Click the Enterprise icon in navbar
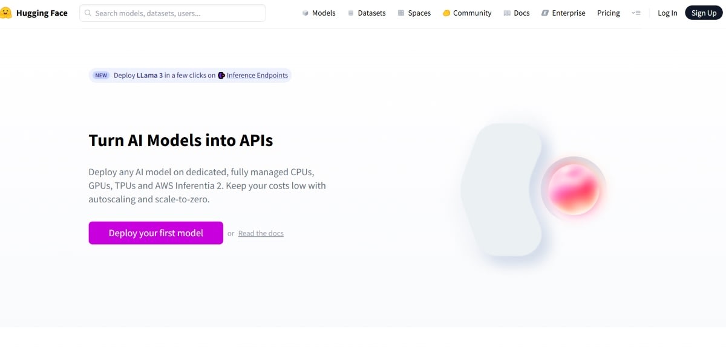This screenshot has height=354, width=726. (x=545, y=13)
